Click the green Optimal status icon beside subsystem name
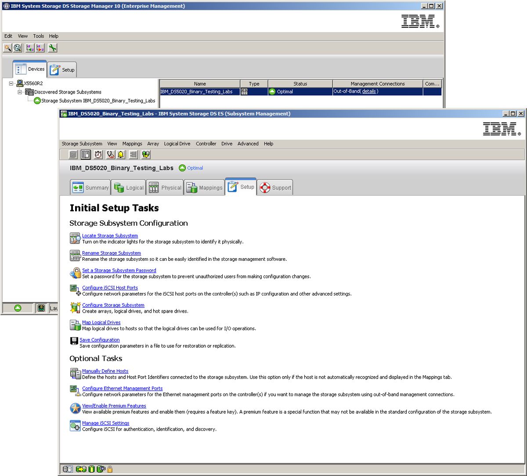The image size is (527, 476). [x=182, y=168]
